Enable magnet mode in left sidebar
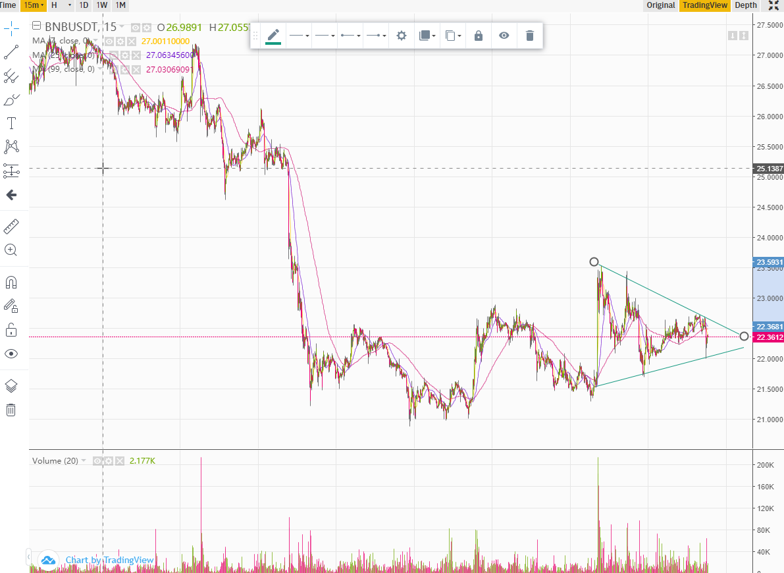The height and width of the screenshot is (573, 784). [11, 283]
